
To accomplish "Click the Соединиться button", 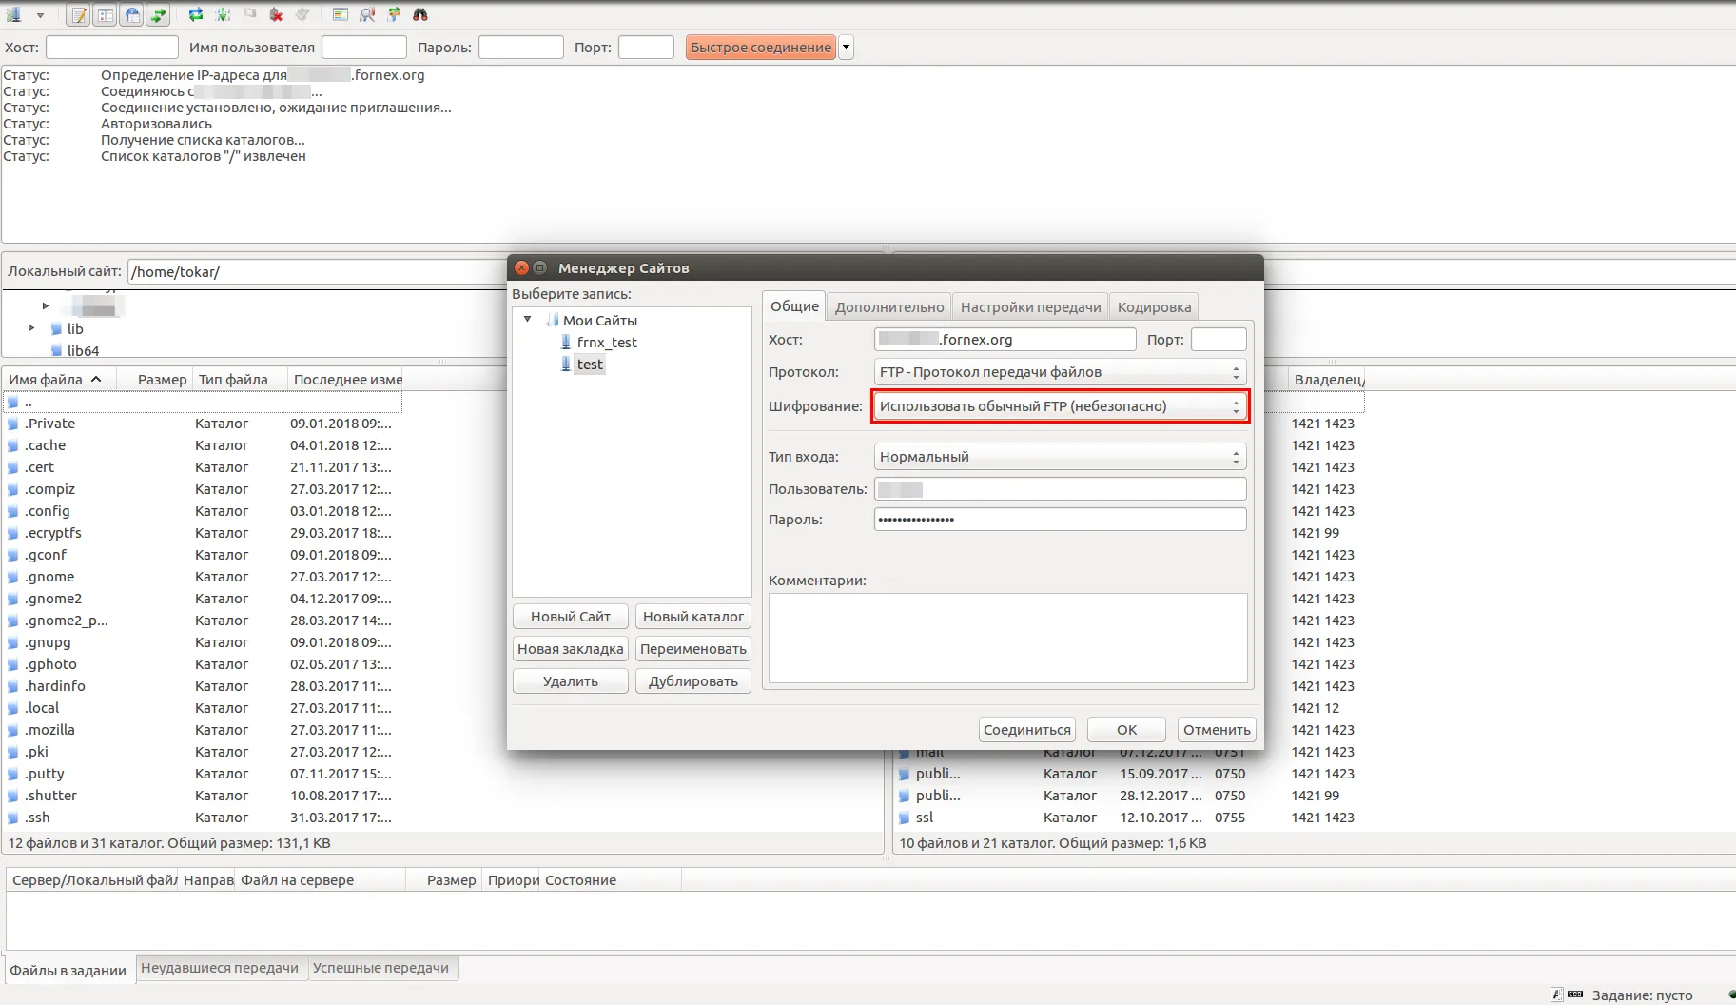I will click(1027, 729).
